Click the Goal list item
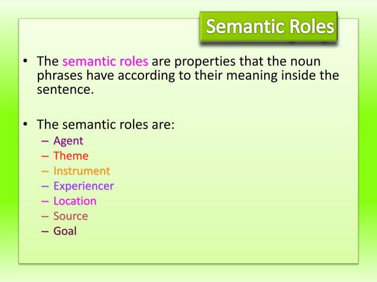The image size is (377, 282). point(65,231)
